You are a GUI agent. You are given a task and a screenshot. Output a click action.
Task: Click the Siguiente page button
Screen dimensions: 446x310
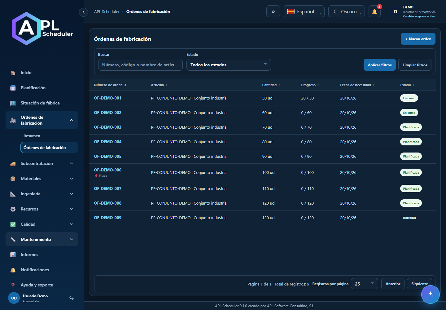(x=419, y=284)
